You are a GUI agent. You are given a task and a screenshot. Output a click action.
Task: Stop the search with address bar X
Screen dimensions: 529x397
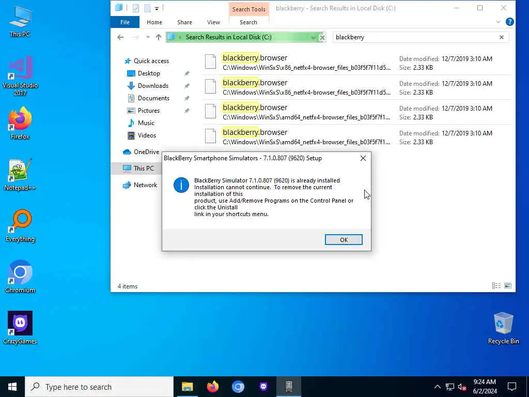pos(322,37)
